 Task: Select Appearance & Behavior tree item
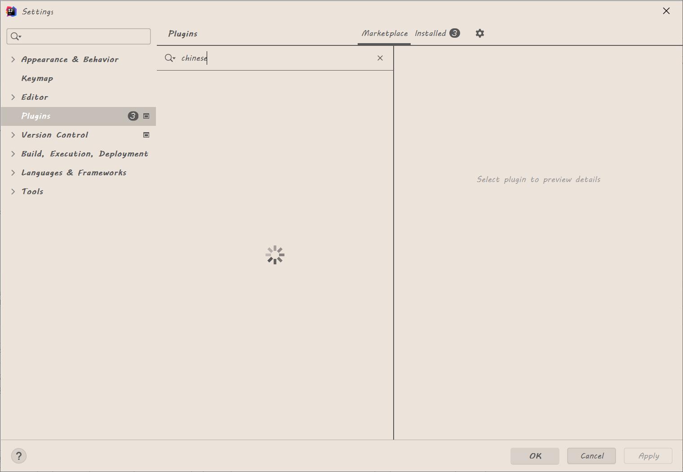point(70,59)
